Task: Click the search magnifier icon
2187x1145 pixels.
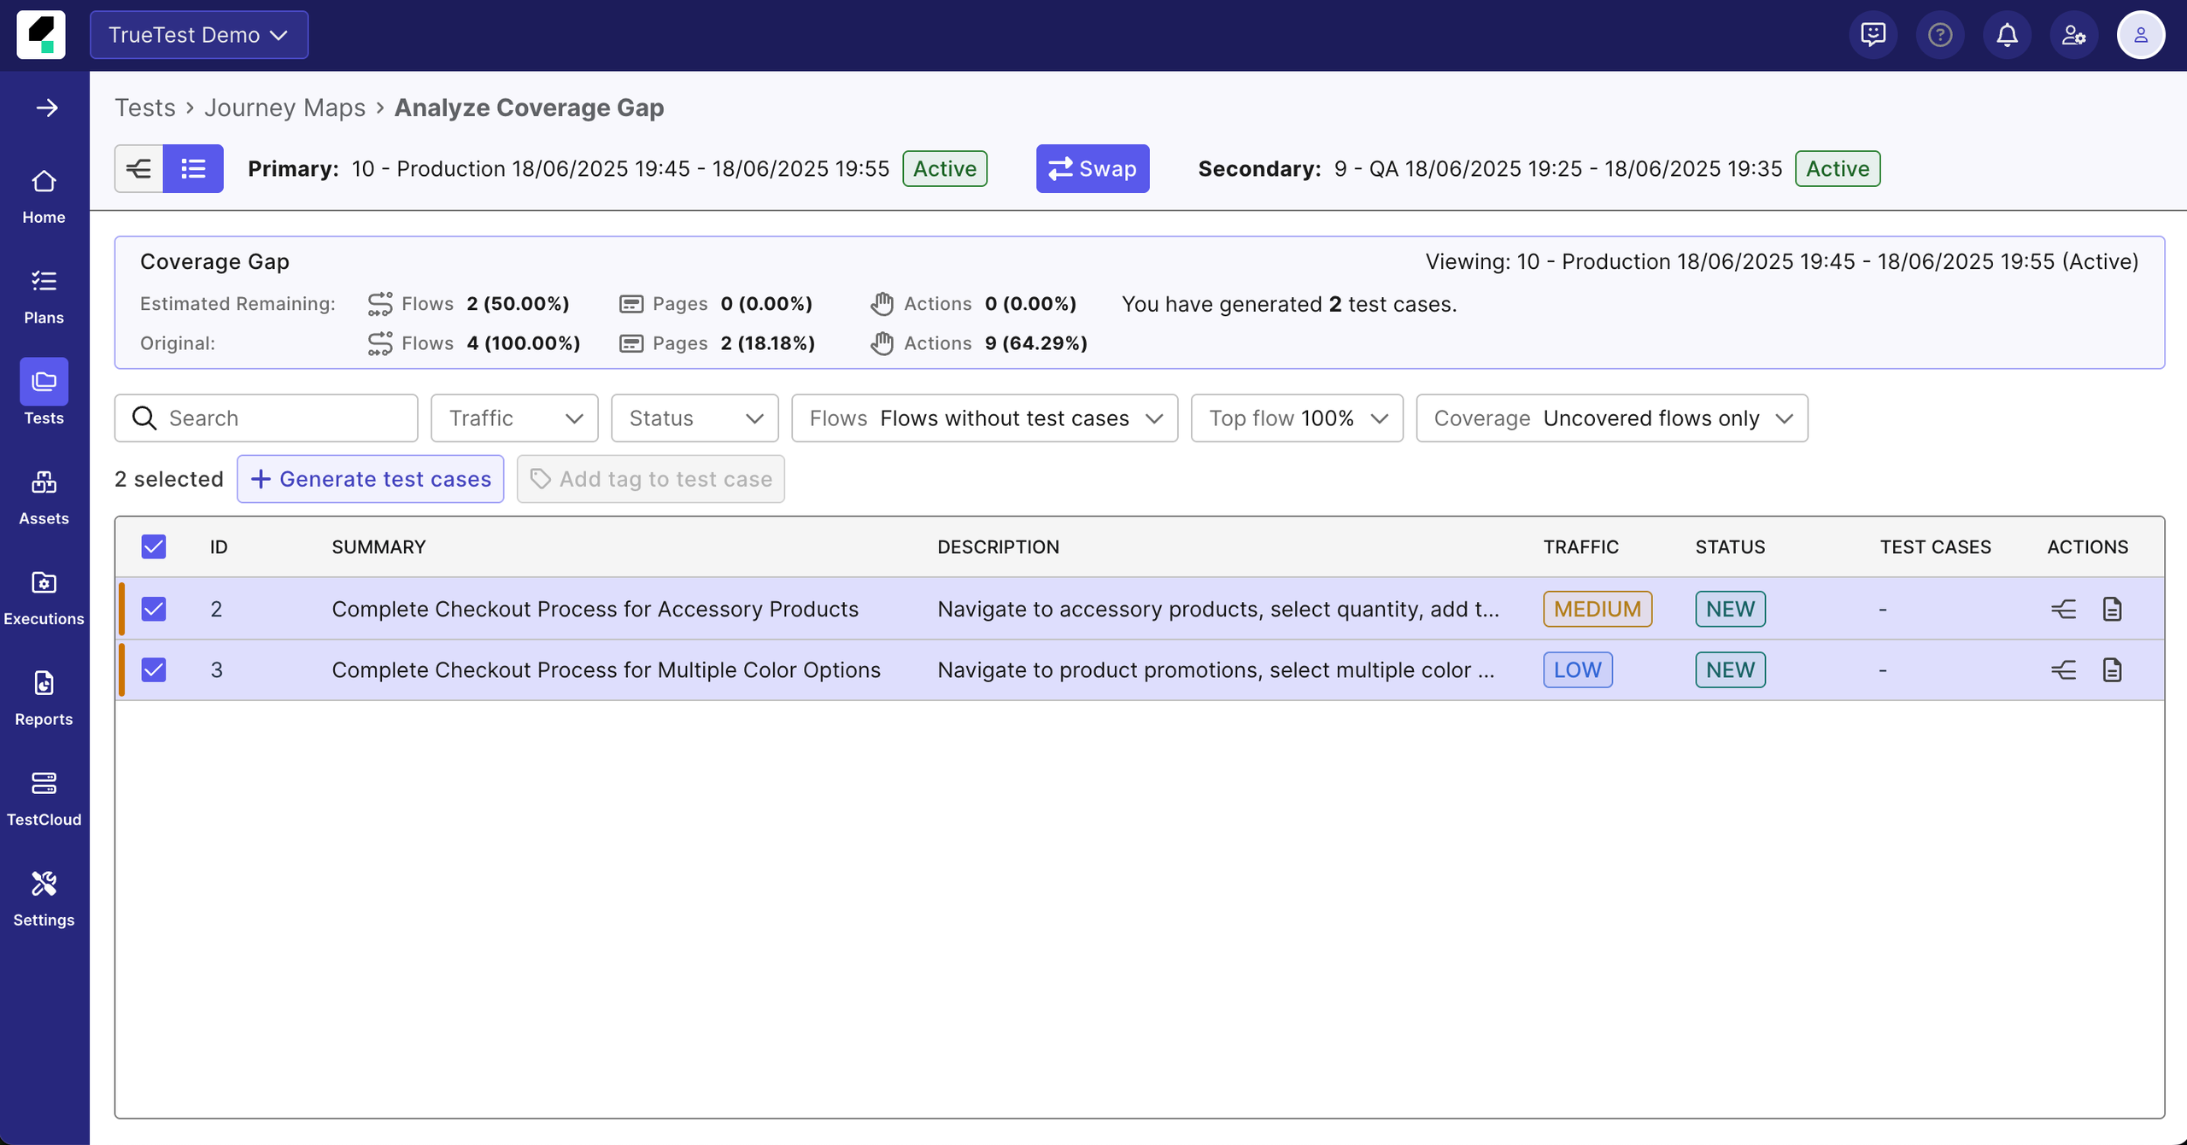Action: tap(144, 418)
